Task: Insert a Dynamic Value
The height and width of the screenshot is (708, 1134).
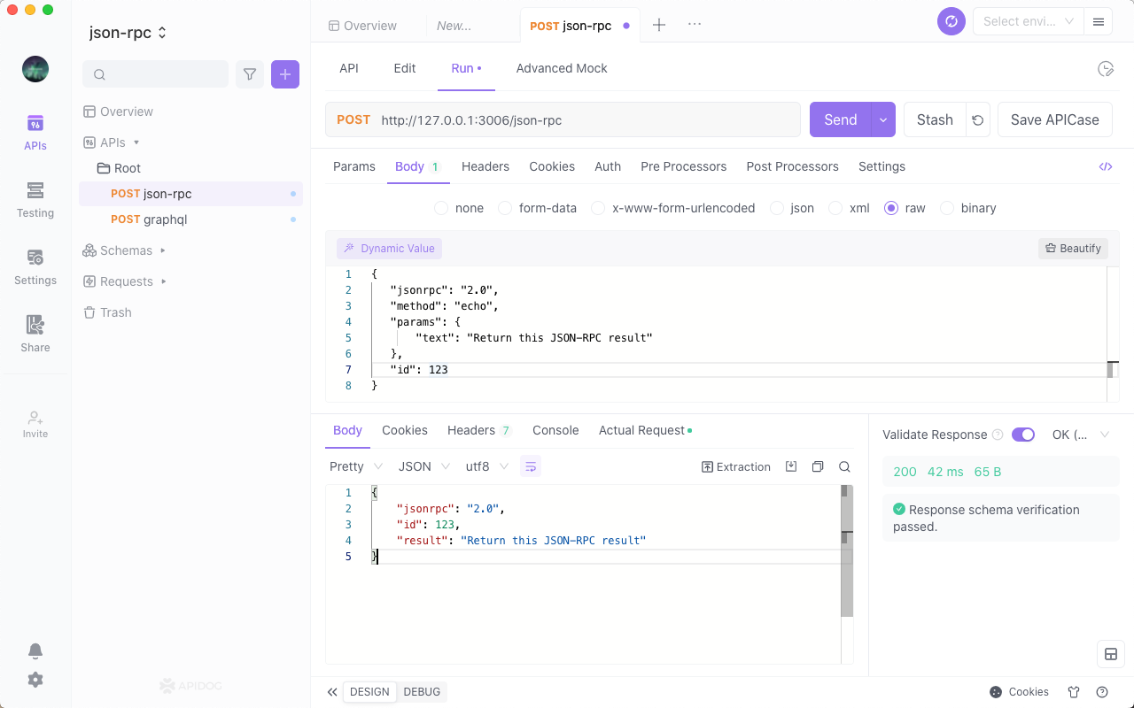Action: pyautogui.click(x=389, y=249)
